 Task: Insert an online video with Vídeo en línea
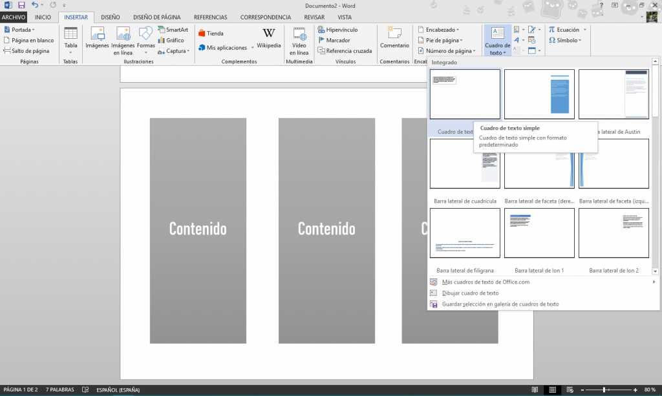299,40
